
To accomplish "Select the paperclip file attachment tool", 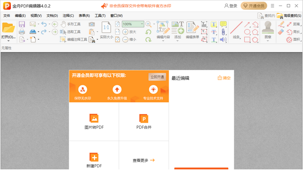I will click(x=223, y=32).
